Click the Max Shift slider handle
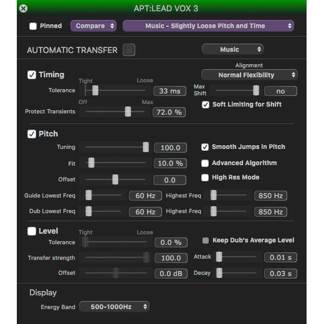The width and height of the screenshot is (324, 324). coord(256,90)
